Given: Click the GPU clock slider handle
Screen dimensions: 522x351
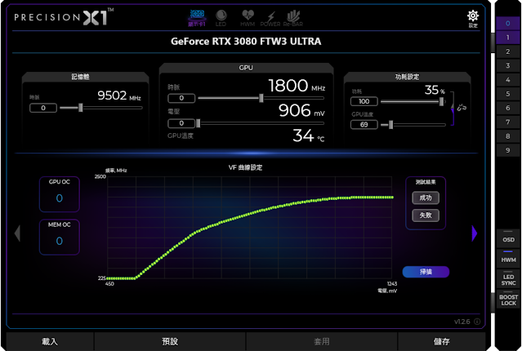Looking at the screenshot, I should pos(261,98).
